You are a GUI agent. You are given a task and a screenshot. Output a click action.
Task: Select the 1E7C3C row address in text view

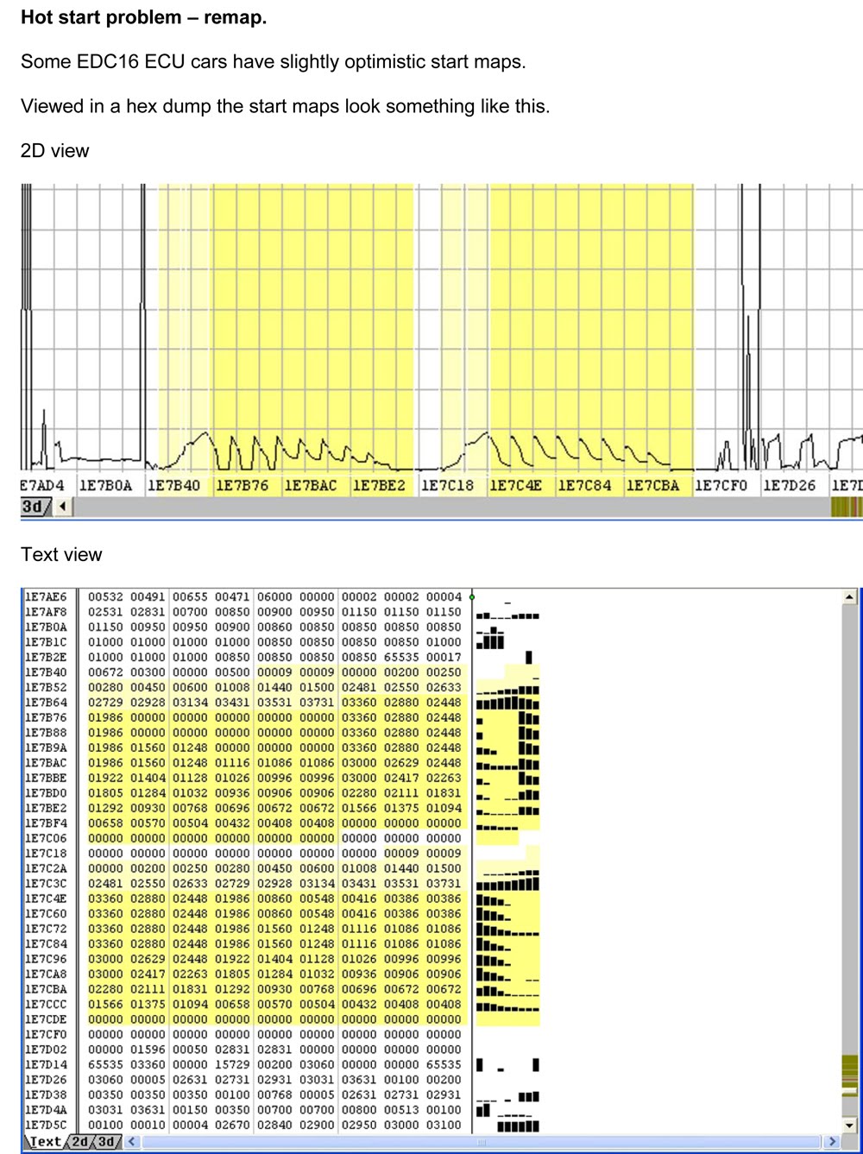[x=46, y=884]
